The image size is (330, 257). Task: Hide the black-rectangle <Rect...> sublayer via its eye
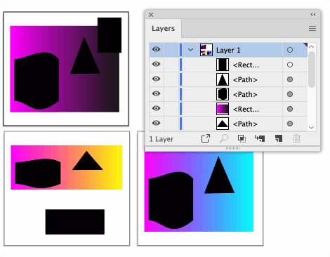pos(157,64)
